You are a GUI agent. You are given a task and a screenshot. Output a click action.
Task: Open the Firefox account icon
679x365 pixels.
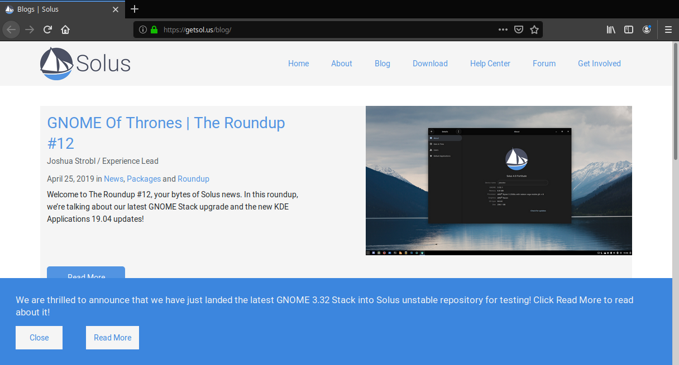tap(647, 30)
